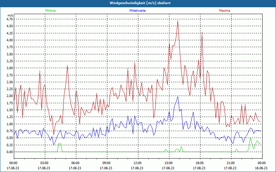Click the red Maxima peak near 16:00
This screenshot has width=276, height=172.
click(178, 21)
